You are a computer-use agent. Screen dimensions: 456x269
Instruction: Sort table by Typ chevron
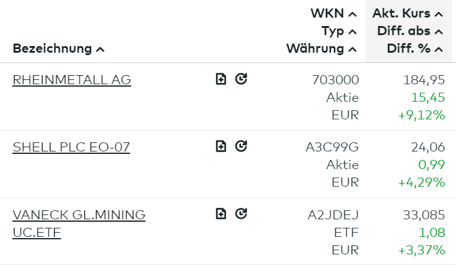pos(353,32)
